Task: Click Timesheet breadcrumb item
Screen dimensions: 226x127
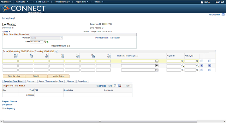Action: [x=99, y=2]
